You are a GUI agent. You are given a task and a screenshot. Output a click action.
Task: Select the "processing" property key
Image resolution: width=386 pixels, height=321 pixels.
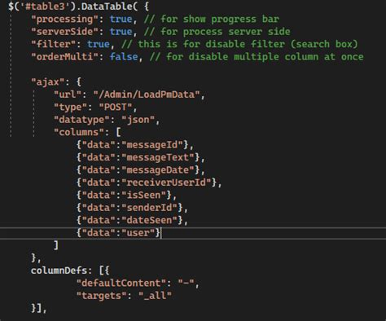(x=64, y=19)
